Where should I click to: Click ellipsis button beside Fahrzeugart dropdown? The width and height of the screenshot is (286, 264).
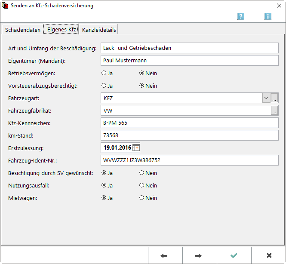[274, 98]
